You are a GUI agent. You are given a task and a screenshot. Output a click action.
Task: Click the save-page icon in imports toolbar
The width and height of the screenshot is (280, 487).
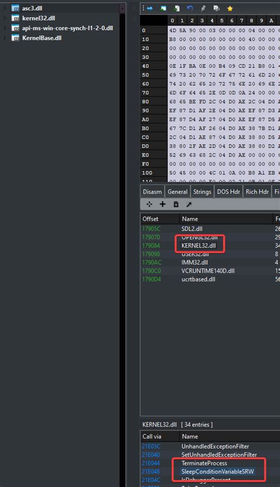click(x=176, y=204)
